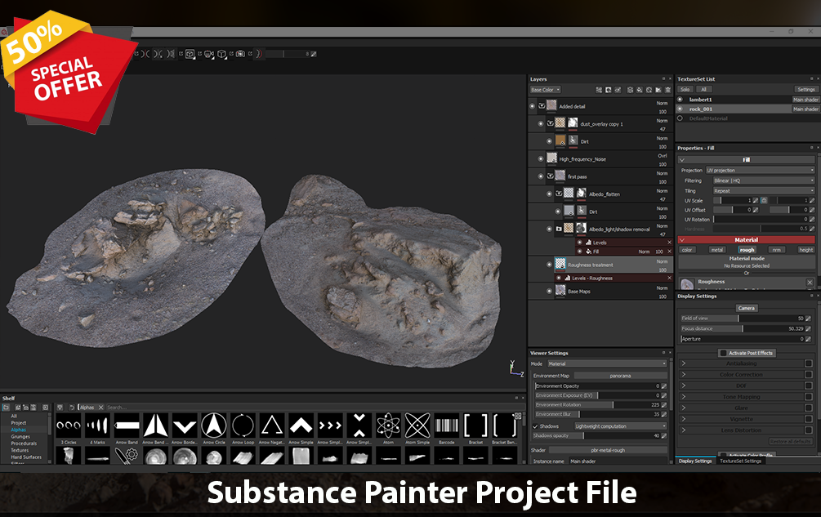
Task: Click the Camera button in Display Settings
Action: tap(746, 308)
